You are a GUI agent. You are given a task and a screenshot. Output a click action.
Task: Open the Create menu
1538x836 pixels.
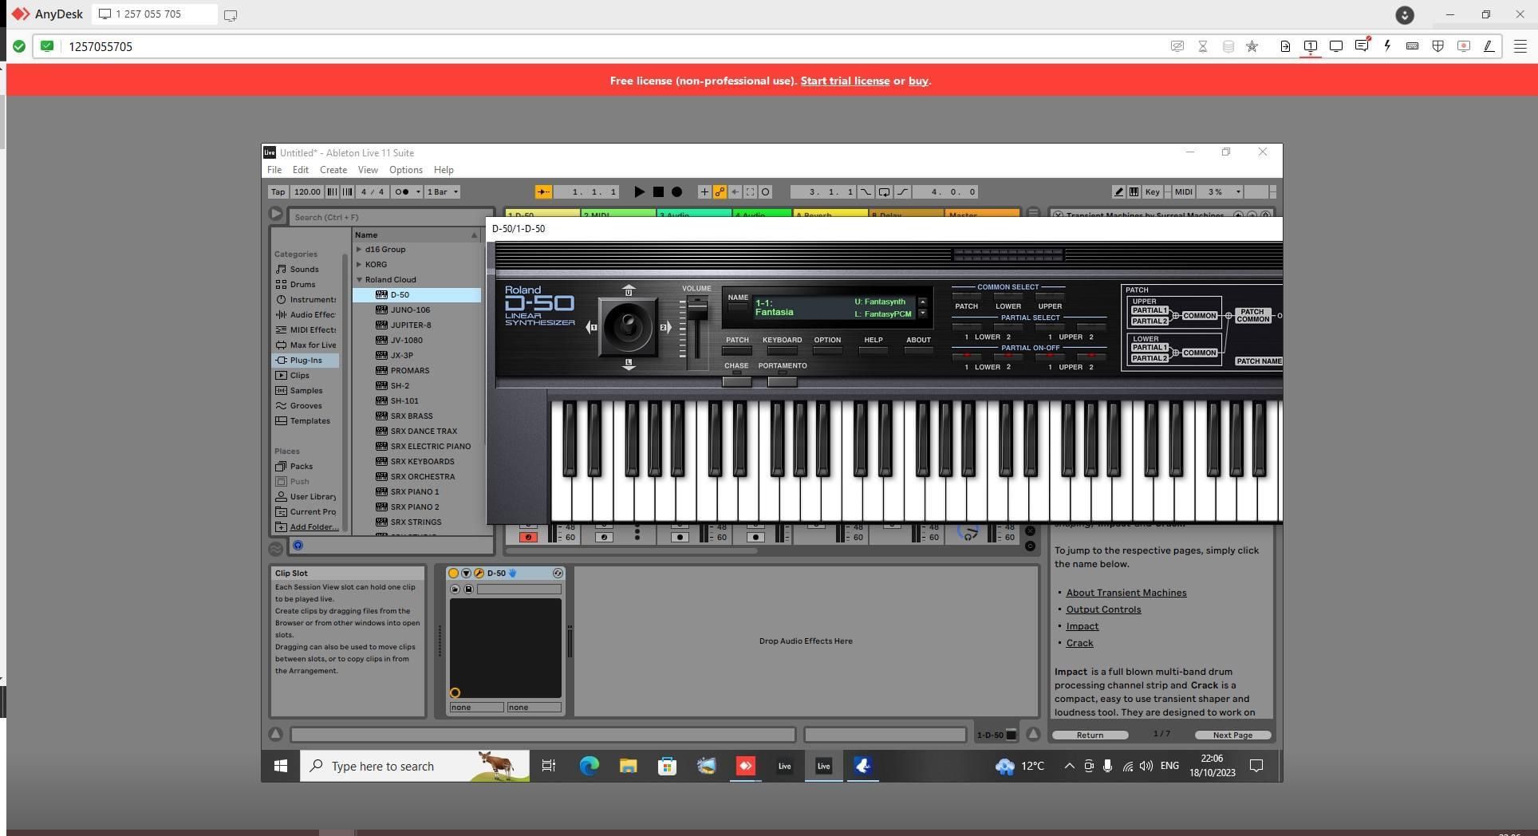(333, 170)
